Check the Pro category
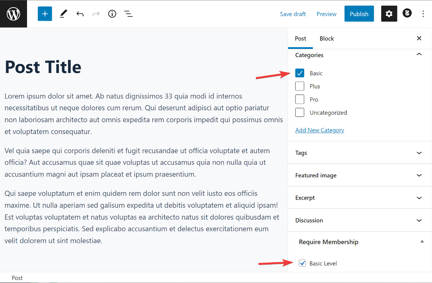 click(300, 99)
